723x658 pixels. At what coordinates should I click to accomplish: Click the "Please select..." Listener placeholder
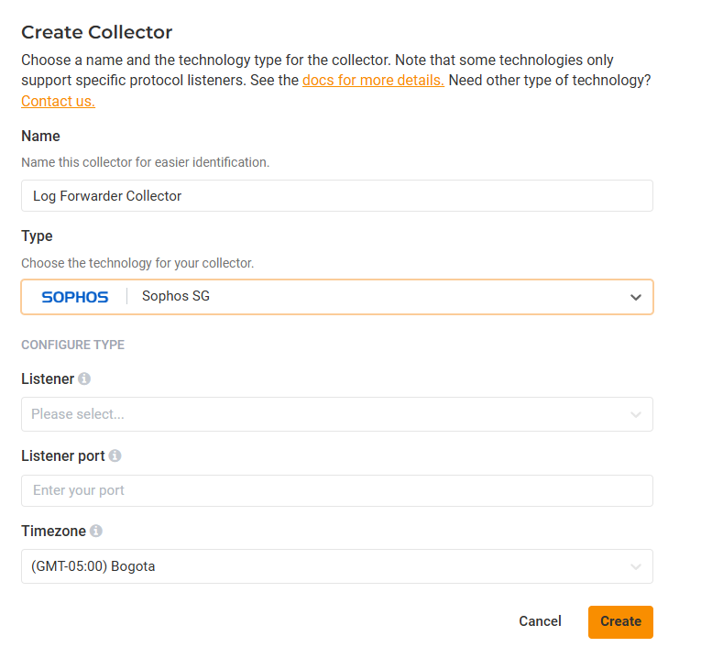point(78,414)
